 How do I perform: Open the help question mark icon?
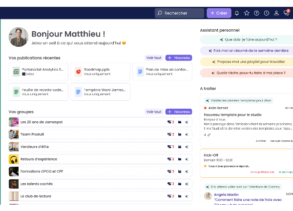(256, 13)
